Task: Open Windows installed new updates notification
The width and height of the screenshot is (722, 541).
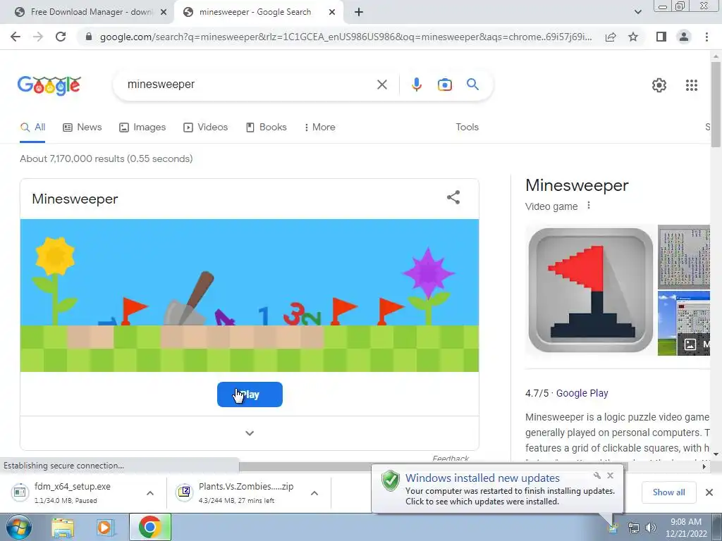Action: click(497, 490)
